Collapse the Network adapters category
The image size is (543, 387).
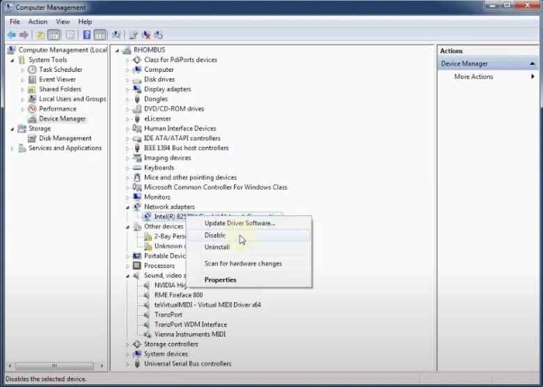(x=127, y=207)
